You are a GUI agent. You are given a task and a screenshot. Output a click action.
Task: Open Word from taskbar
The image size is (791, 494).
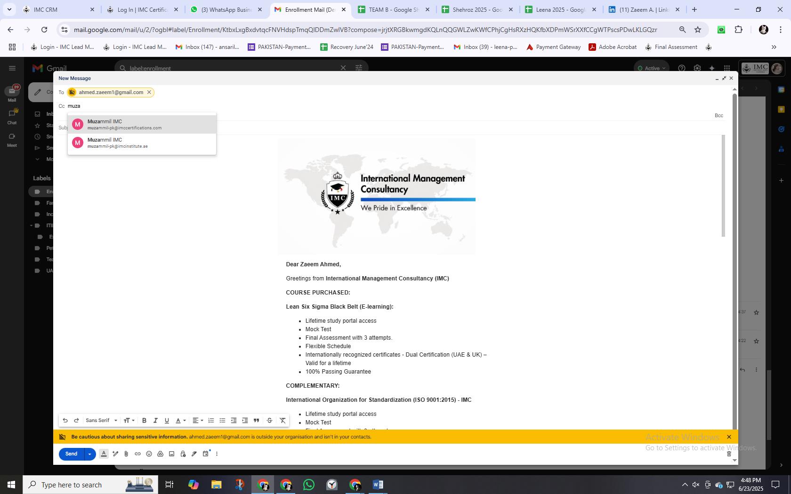[x=378, y=485]
